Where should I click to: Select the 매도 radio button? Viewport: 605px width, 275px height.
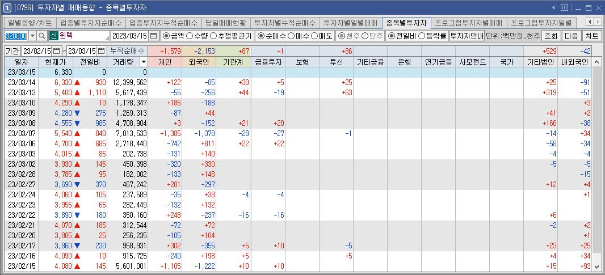314,36
